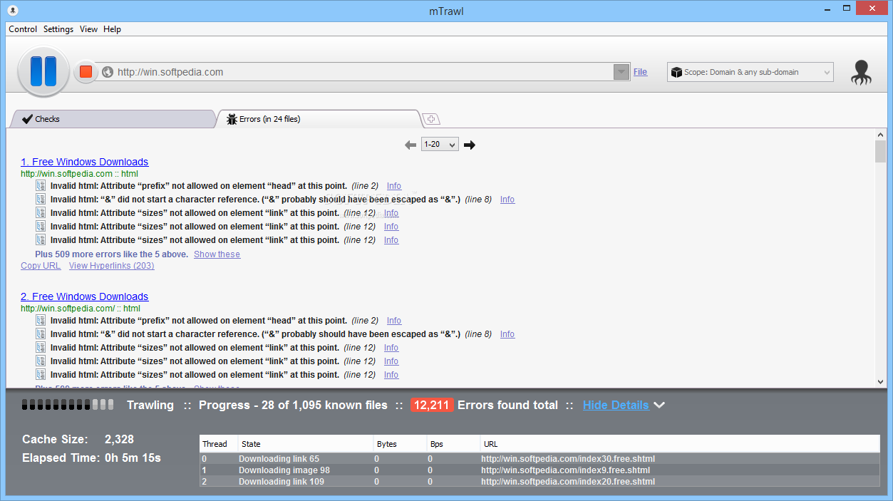The height and width of the screenshot is (501, 893).
Task: Click scrollbar up arrow in results pane
Action: click(x=880, y=135)
